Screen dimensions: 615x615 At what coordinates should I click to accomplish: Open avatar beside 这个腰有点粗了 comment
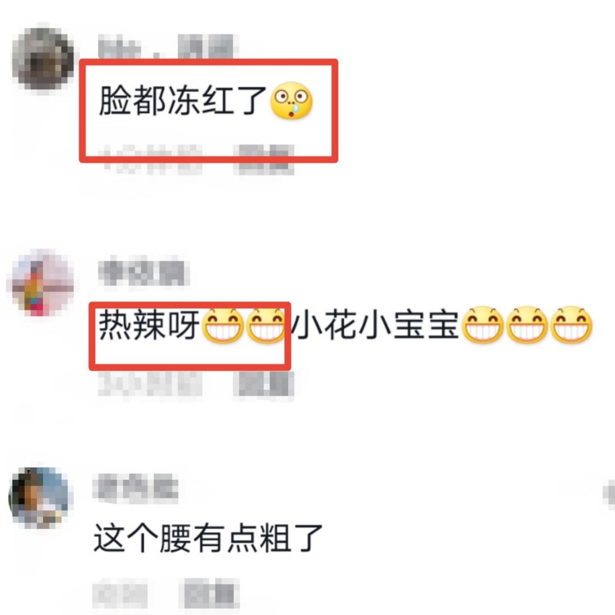pyautogui.click(x=39, y=498)
